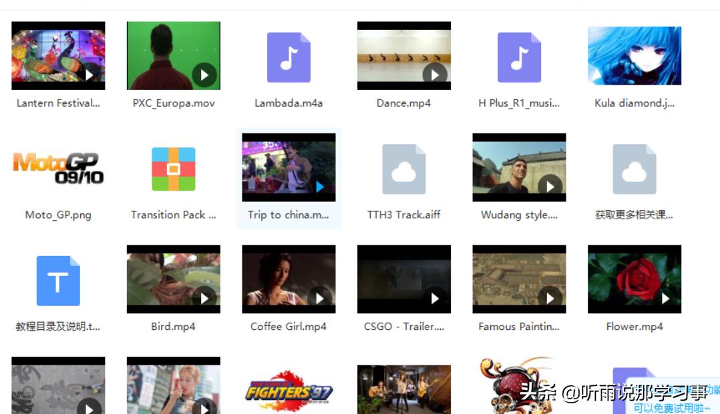
Task: Open the Fighters '97 logo image
Action: pos(289,391)
